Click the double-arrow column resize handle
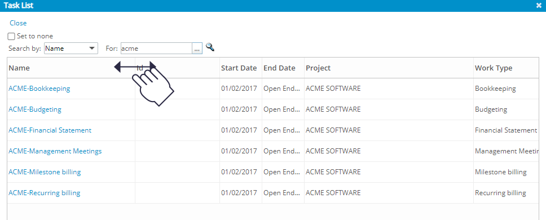 click(135, 67)
